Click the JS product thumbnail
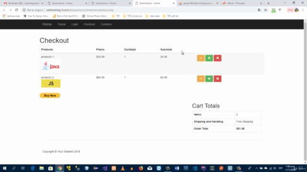Image resolution: width=307 pixels, height=172 pixels. coord(51,84)
